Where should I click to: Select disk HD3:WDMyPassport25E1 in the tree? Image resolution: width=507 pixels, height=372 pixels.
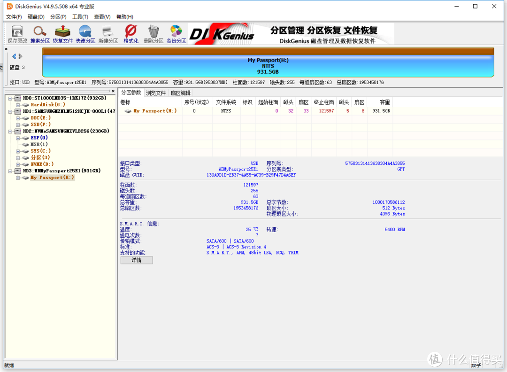coord(62,171)
